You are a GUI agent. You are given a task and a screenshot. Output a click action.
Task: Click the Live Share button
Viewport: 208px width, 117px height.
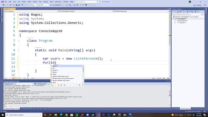pyautogui.click(x=198, y=5)
